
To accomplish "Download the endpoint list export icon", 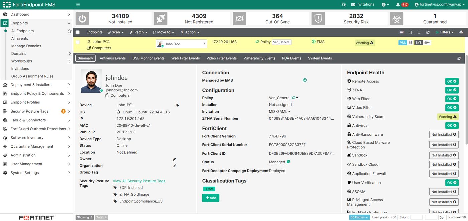I will click(x=461, y=32).
